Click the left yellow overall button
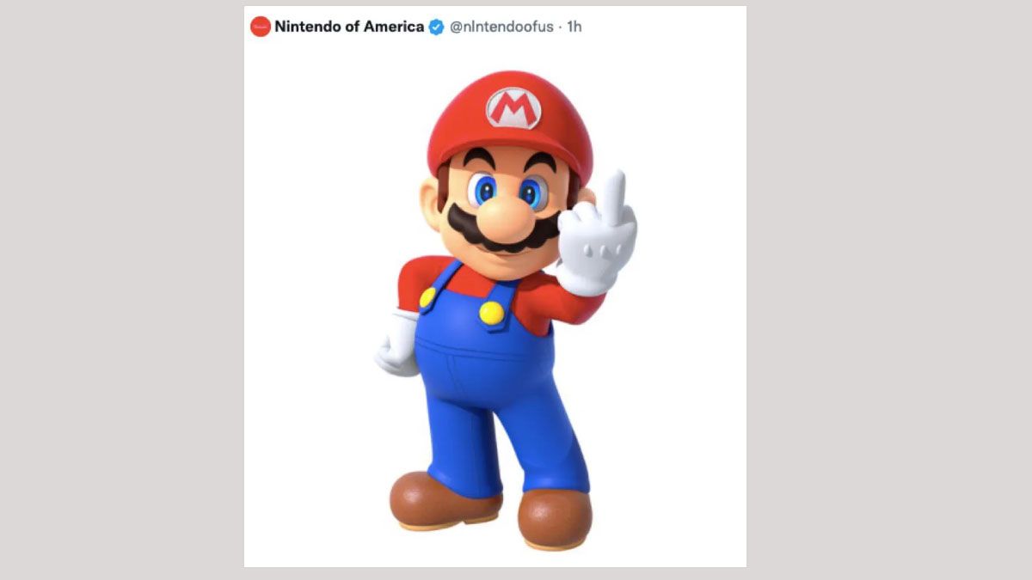This screenshot has width=1032, height=580. [x=427, y=297]
